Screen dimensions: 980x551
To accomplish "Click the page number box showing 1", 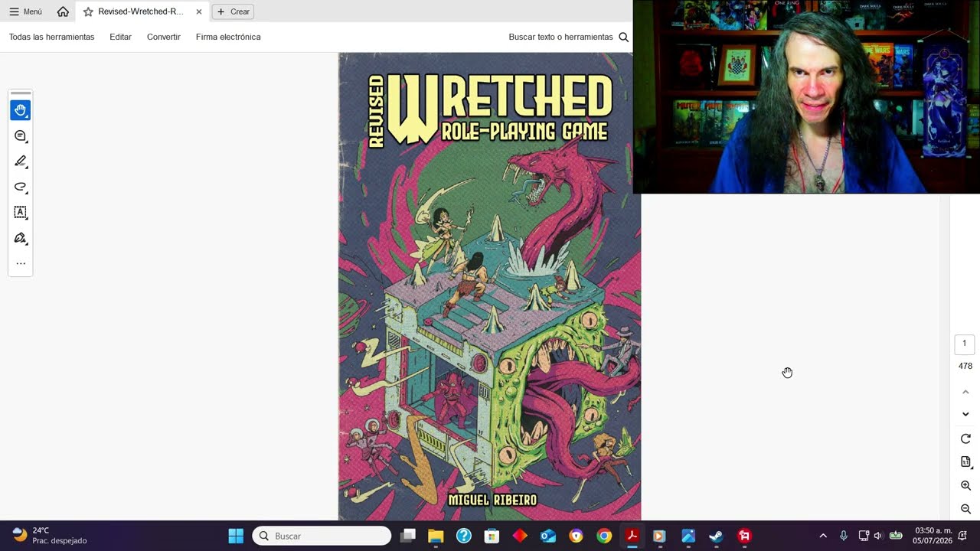I will 965,344.
